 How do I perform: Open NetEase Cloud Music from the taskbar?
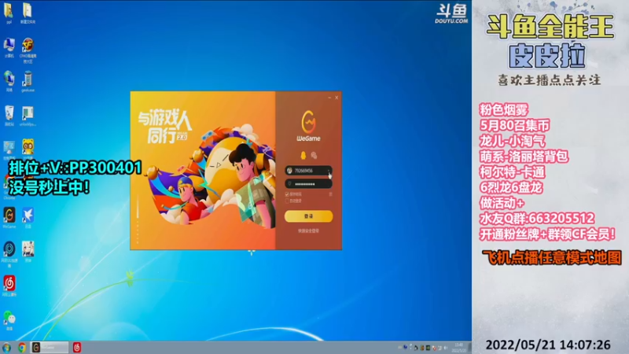click(x=77, y=348)
